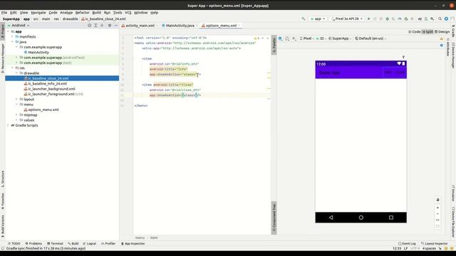The height and width of the screenshot is (256, 456).
Task: Open the File menu
Action: (4, 13)
